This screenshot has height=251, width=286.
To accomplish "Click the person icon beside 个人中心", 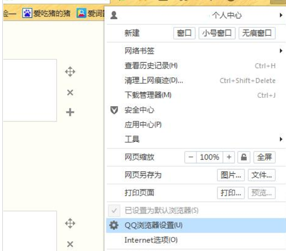I will point(113,16).
